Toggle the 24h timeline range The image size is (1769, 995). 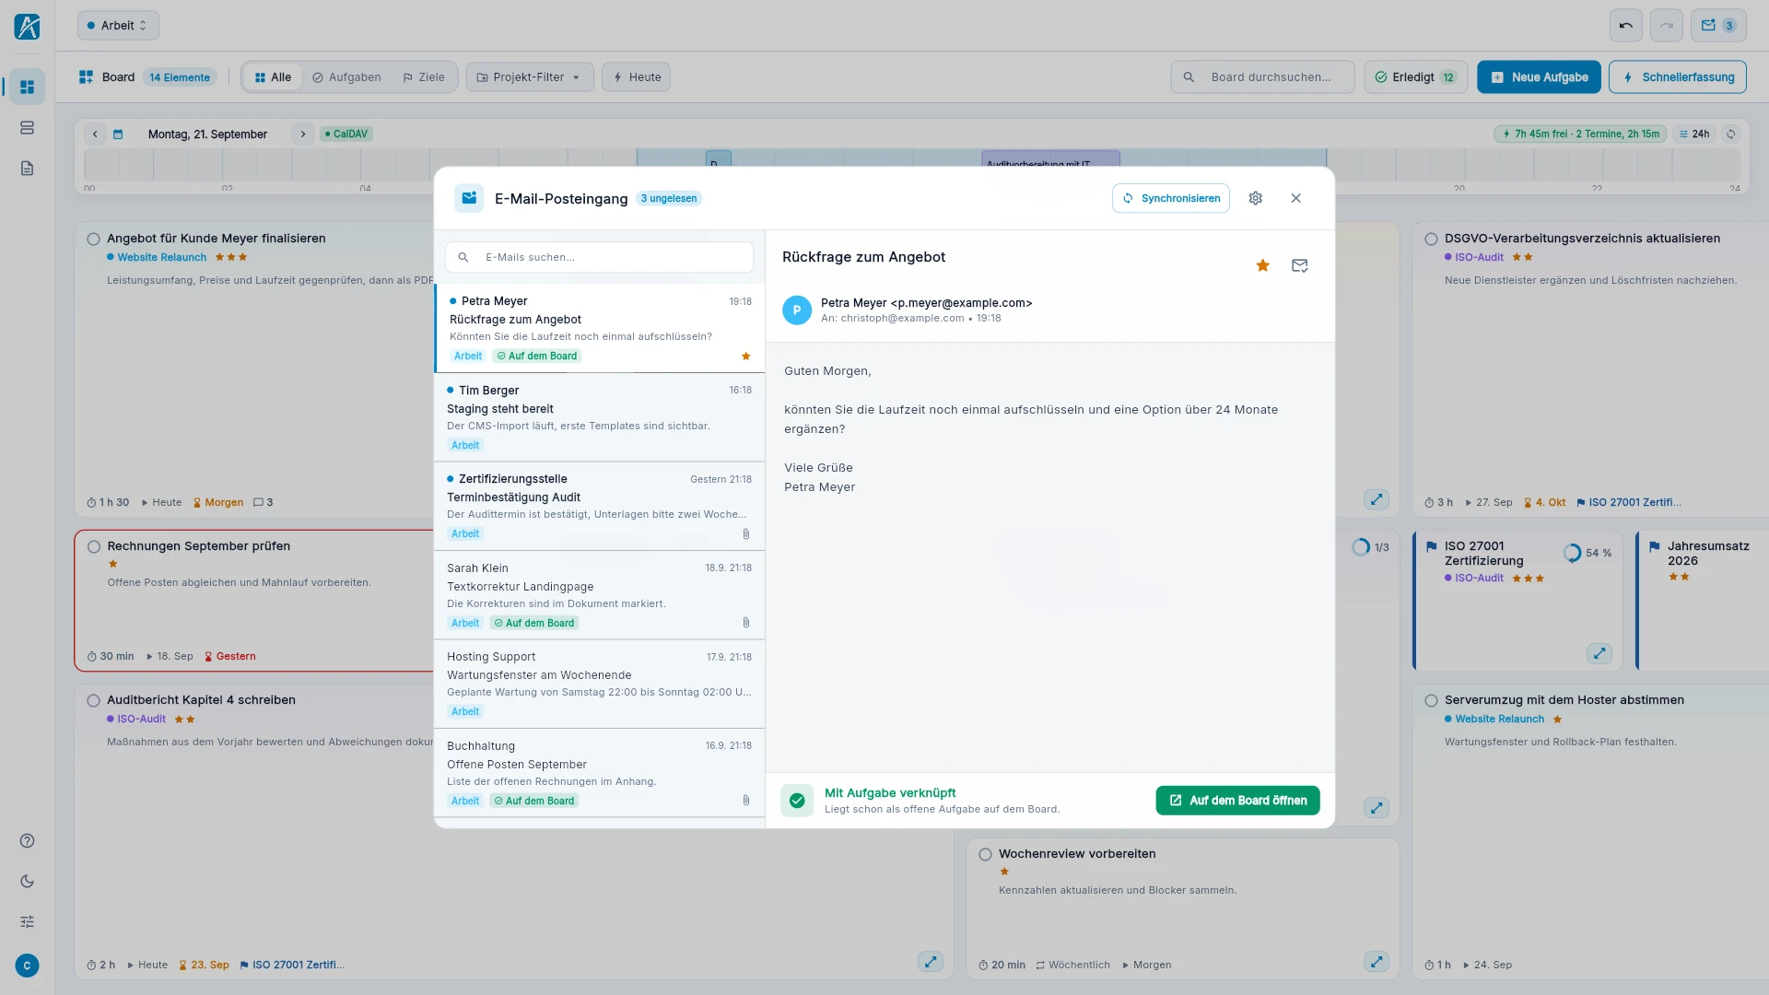click(1694, 134)
